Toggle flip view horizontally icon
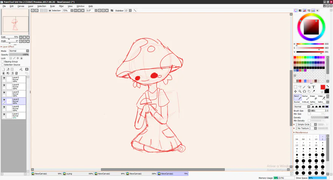Image resolution: width=333 pixels, height=180 pixels. (112, 10)
